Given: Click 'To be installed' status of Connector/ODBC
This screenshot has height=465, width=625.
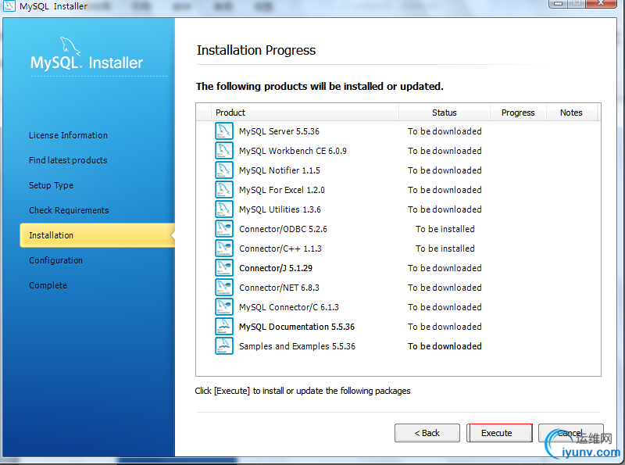Looking at the screenshot, I should pyautogui.click(x=445, y=229).
